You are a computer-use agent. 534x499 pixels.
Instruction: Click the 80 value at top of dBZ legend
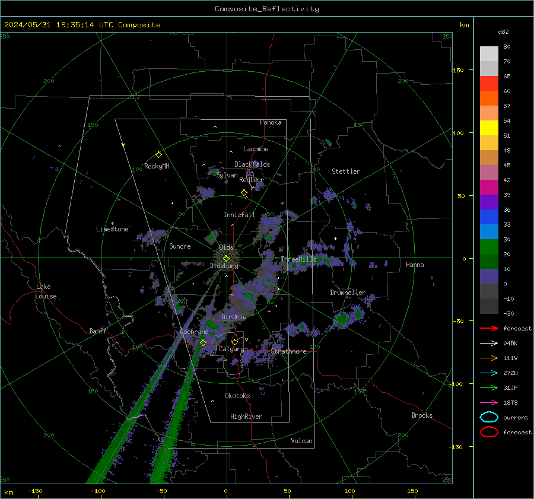click(507, 47)
